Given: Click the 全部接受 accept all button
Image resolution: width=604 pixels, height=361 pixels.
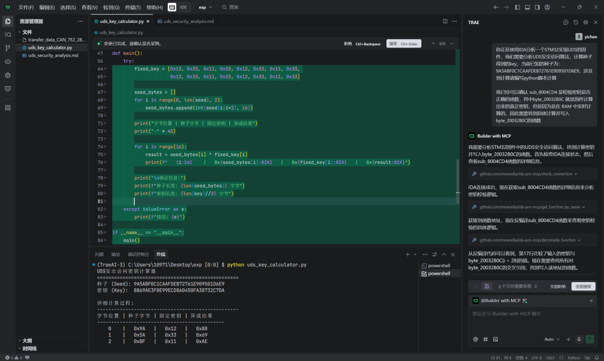Looking at the screenshot, I should pyautogui.click(x=583, y=286).
